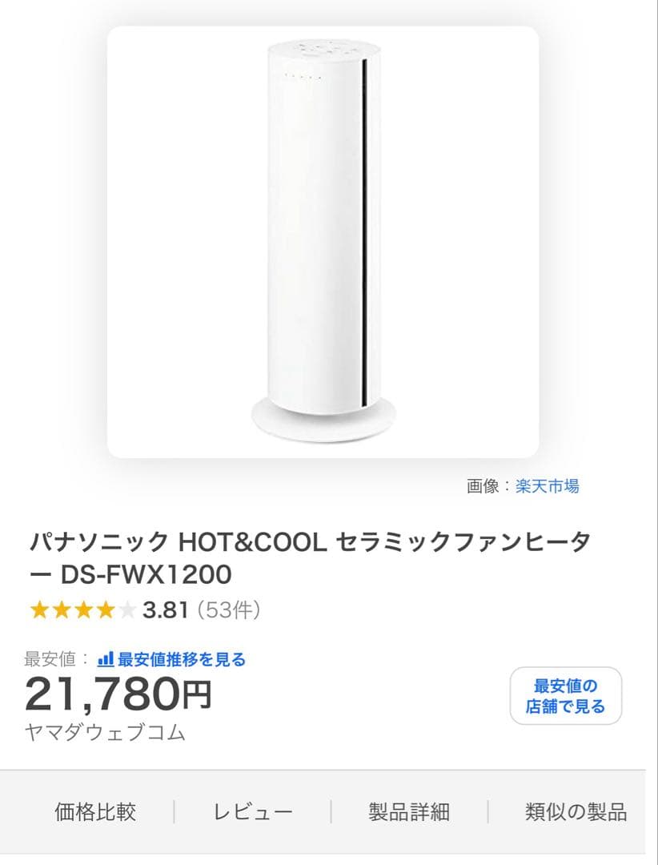Switch to the 類似の製品 tab
This screenshot has width=658, height=865.
pyautogui.click(x=576, y=812)
